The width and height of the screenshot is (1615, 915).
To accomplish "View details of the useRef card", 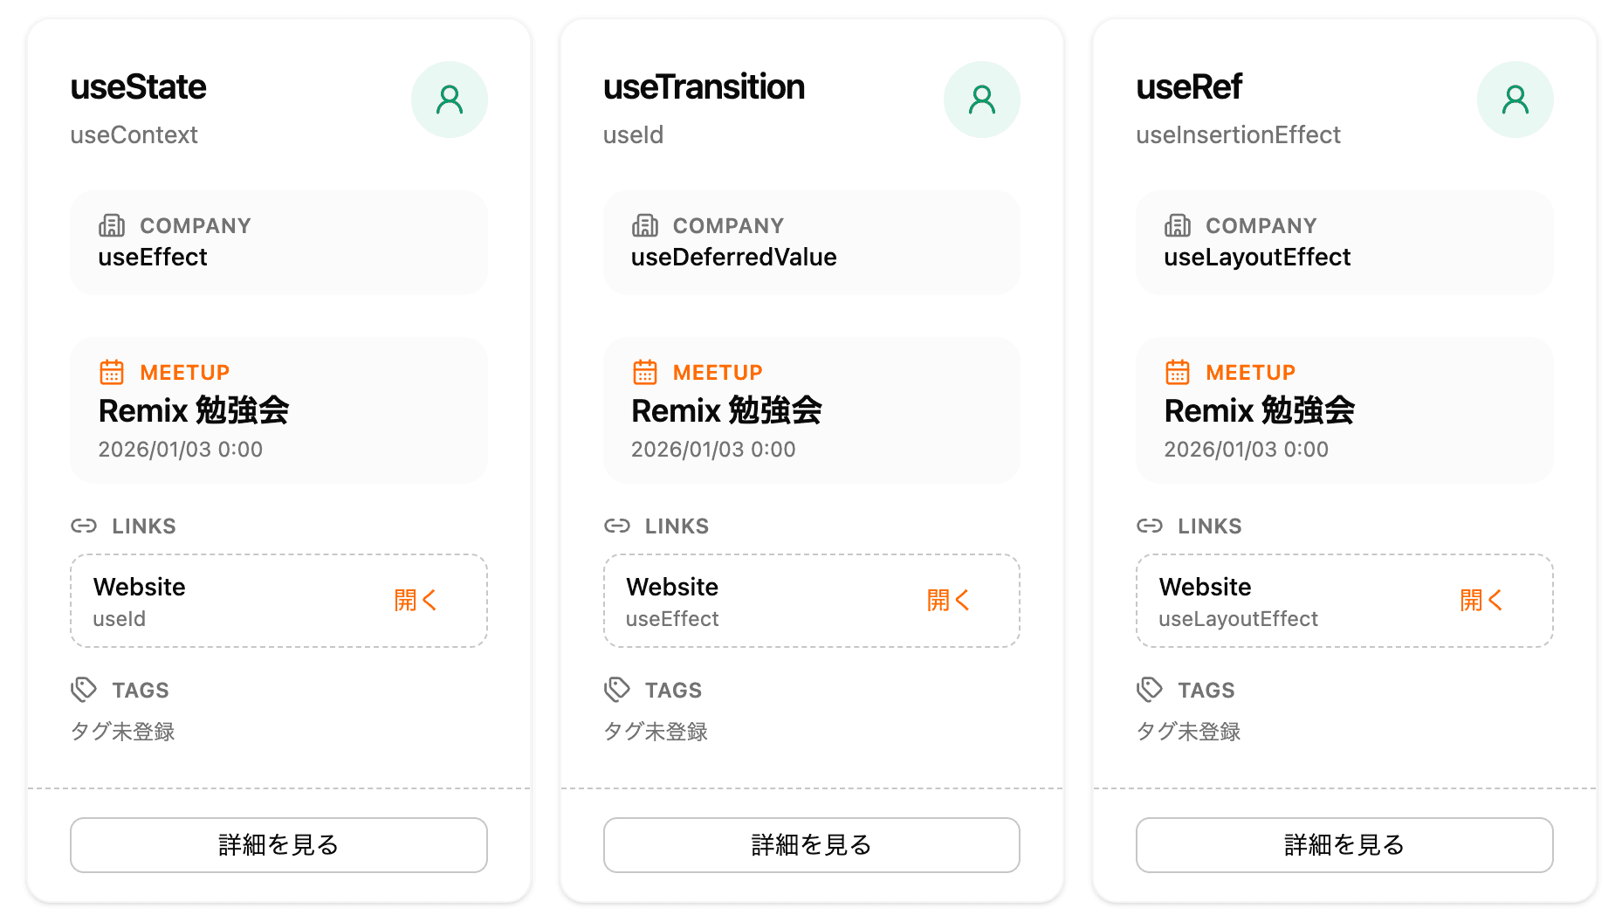I will pos(1344,844).
